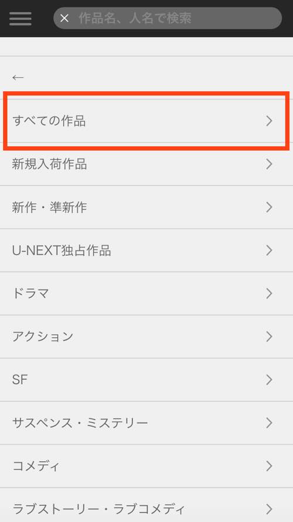Tap the chevron next to 新規入荷作品
The width and height of the screenshot is (293, 522).
point(270,164)
